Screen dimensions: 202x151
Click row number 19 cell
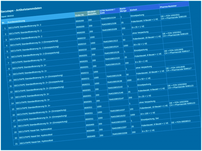pos(15,132)
